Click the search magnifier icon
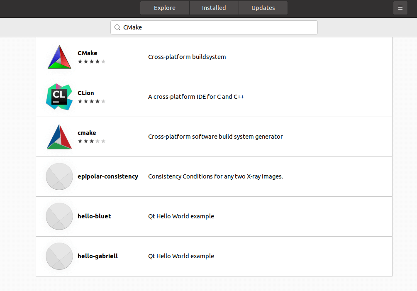The image size is (417, 291). 117,27
